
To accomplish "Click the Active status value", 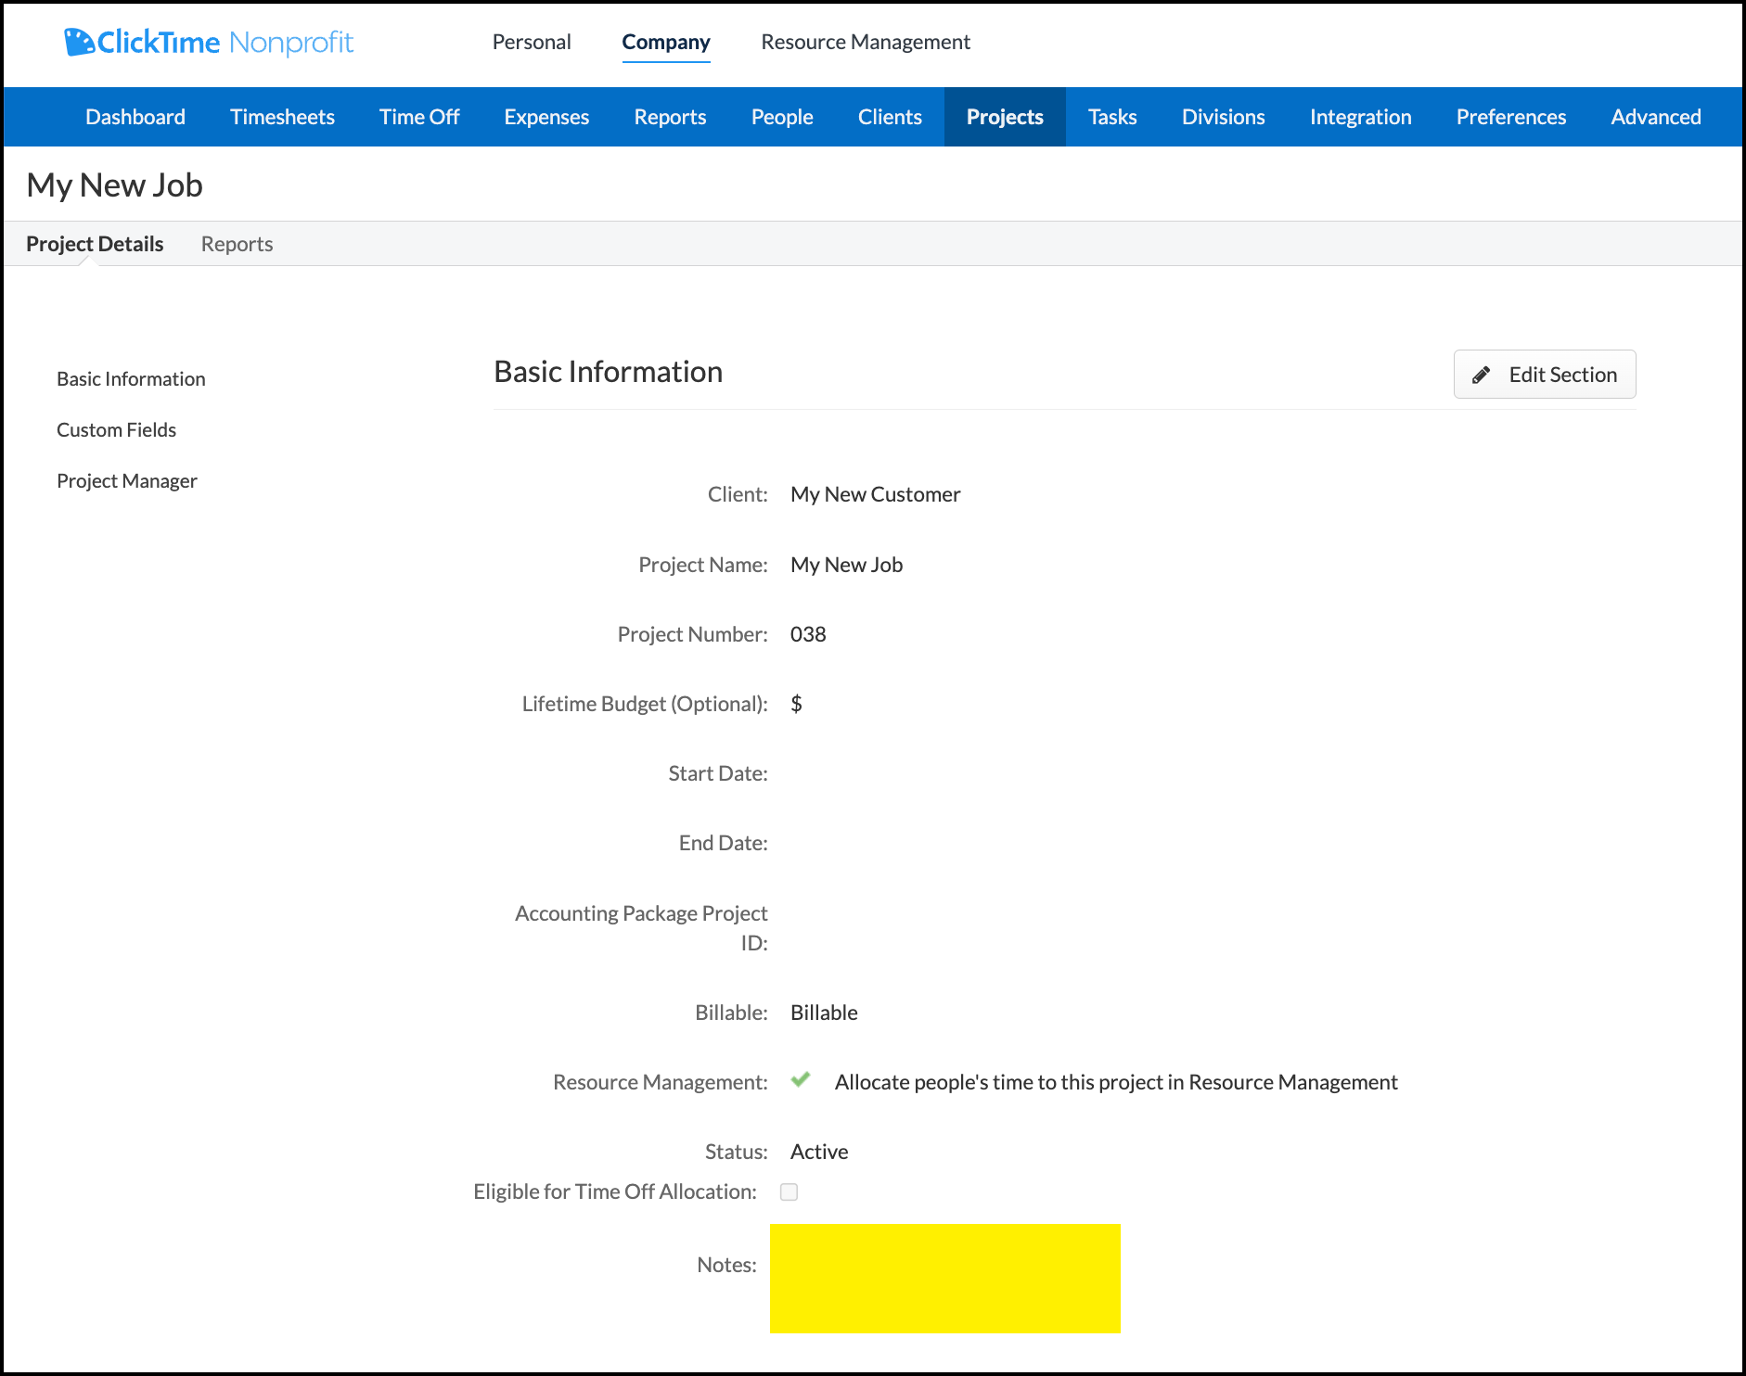I will [x=819, y=1152].
